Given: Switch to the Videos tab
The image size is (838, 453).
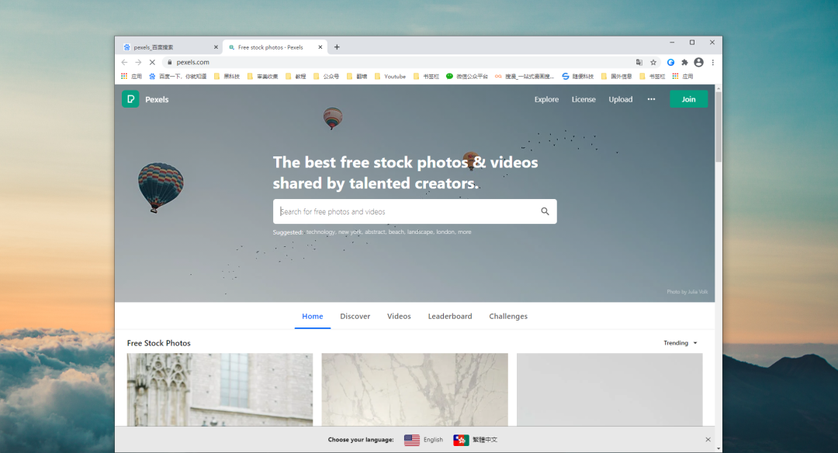Looking at the screenshot, I should click(x=399, y=317).
